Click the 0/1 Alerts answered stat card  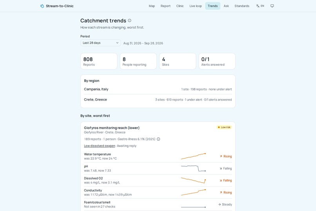coord(217,61)
